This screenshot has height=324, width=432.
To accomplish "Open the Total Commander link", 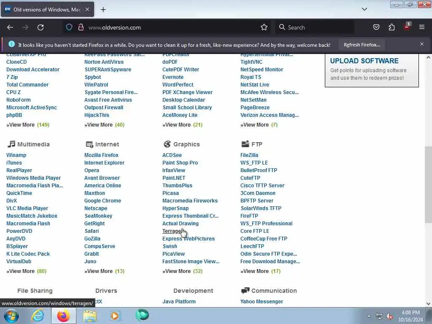I will point(27,84).
